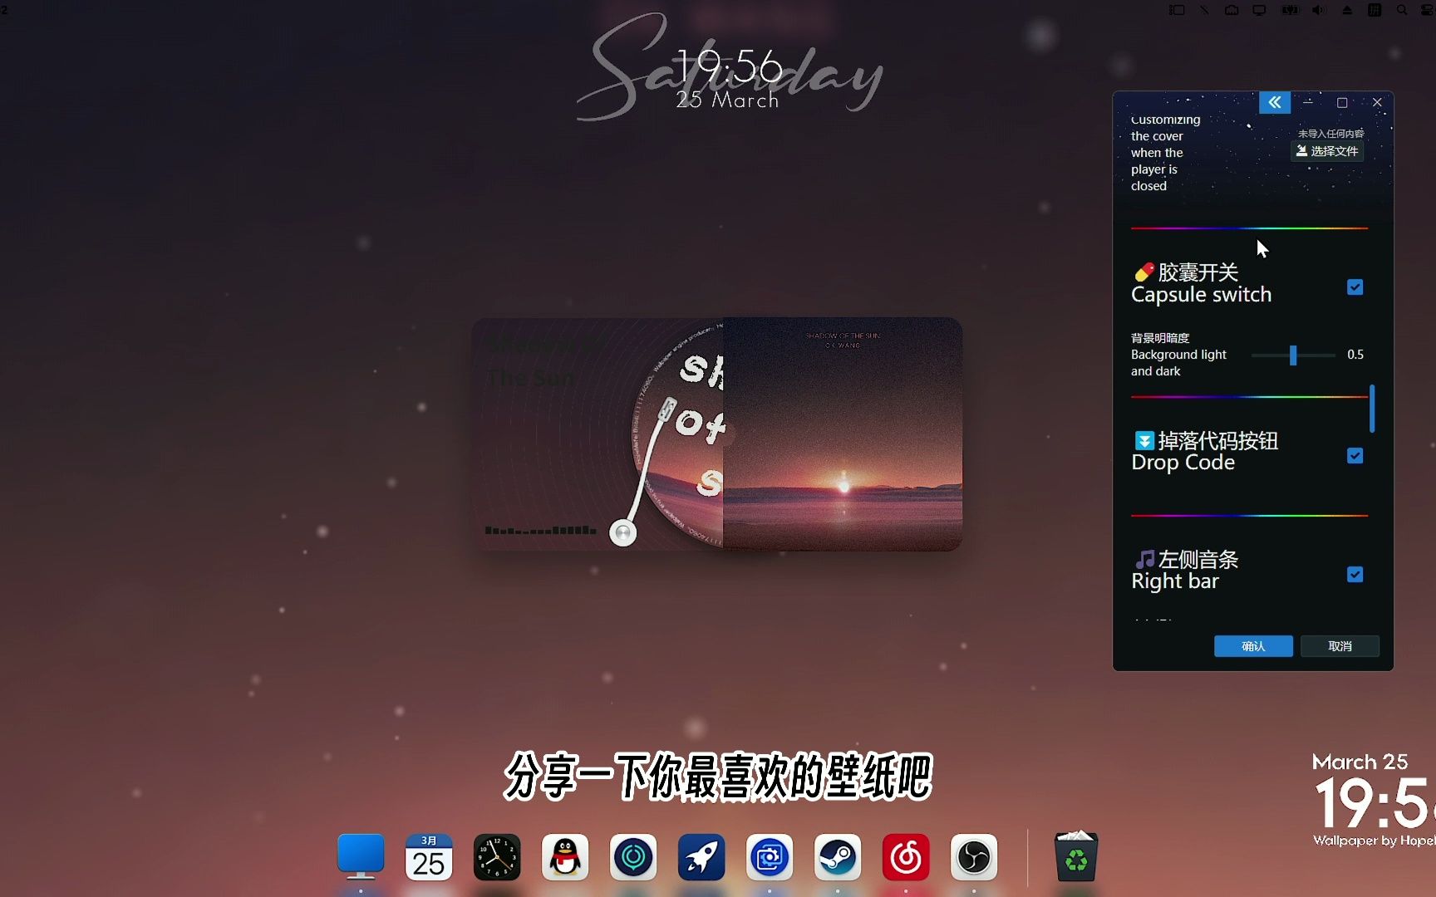The height and width of the screenshot is (897, 1436).
Task: Click the 'Capsule switch' label
Action: (1201, 295)
